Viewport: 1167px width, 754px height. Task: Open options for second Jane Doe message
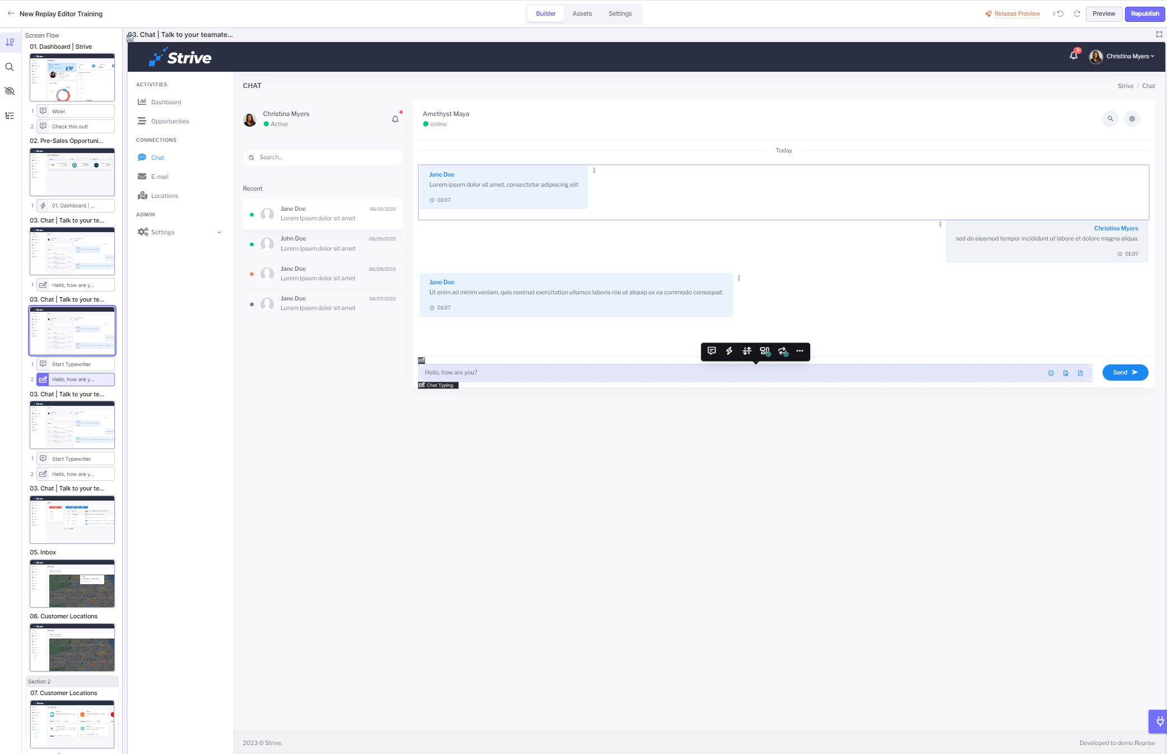pyautogui.click(x=738, y=278)
